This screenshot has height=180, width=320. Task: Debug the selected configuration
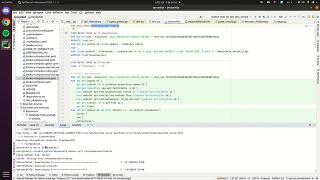(x=259, y=17)
